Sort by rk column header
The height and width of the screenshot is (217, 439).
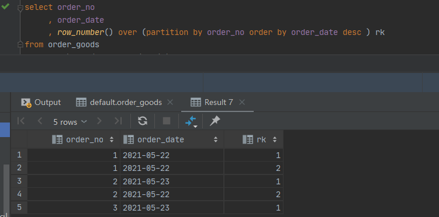254,139
